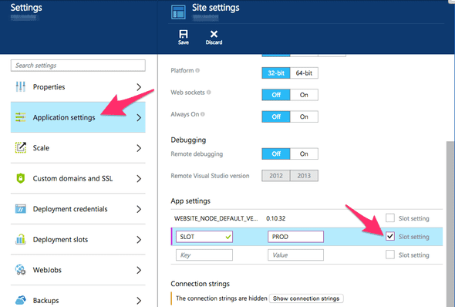455x307 pixels.
Task: Turn Remote debugging Off
Action: pyautogui.click(x=276, y=153)
